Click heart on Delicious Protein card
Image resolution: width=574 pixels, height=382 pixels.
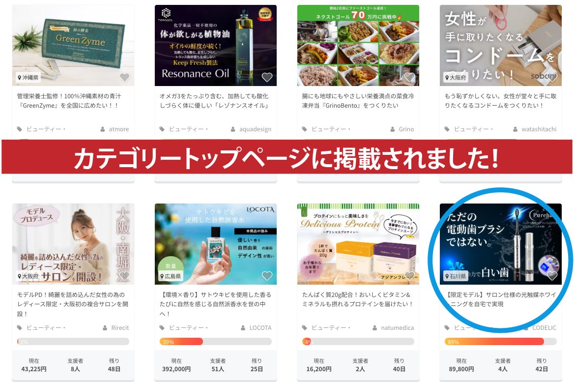[x=409, y=276]
